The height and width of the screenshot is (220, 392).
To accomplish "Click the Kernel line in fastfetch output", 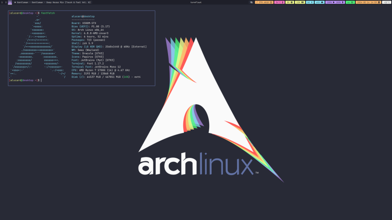I will click(x=90, y=33).
